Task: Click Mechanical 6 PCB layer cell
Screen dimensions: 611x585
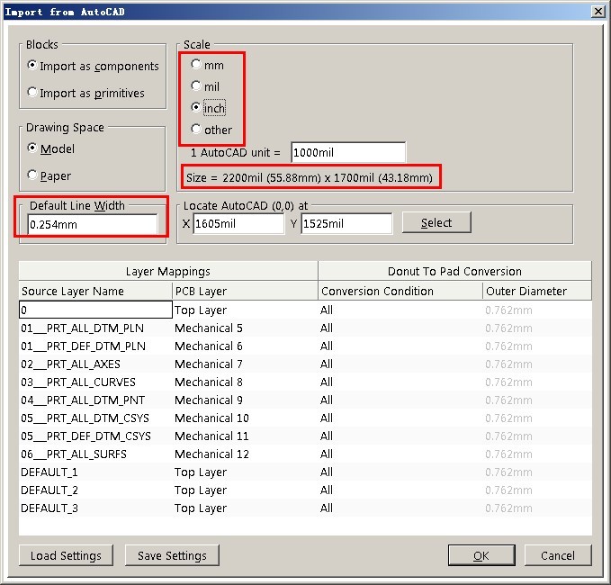Action: tap(245, 346)
